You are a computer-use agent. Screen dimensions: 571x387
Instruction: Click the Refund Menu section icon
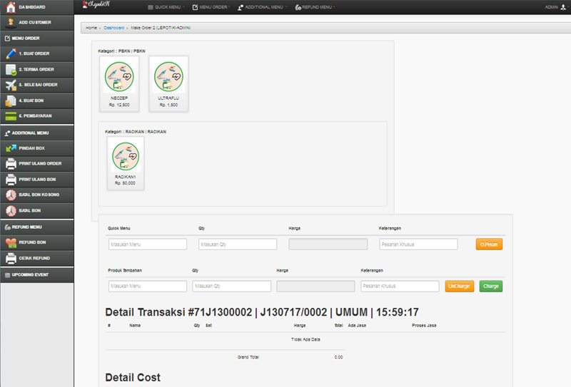[7, 227]
